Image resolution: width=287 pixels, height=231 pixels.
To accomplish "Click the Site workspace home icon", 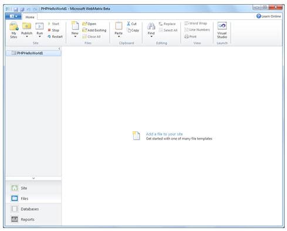I will 15,188.
